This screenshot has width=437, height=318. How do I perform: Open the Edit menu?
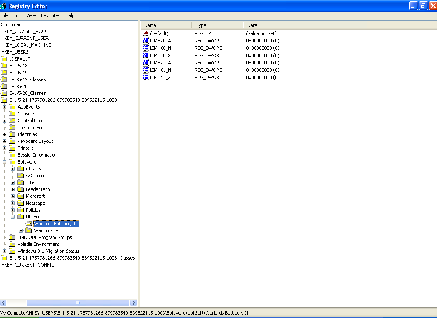click(x=17, y=15)
